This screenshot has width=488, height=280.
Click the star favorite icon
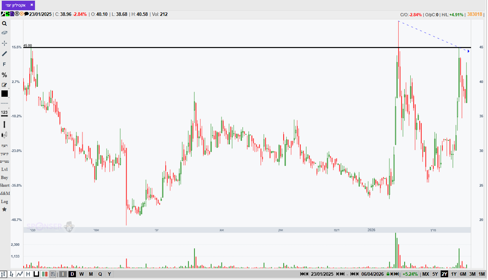pyautogui.click(x=5, y=209)
